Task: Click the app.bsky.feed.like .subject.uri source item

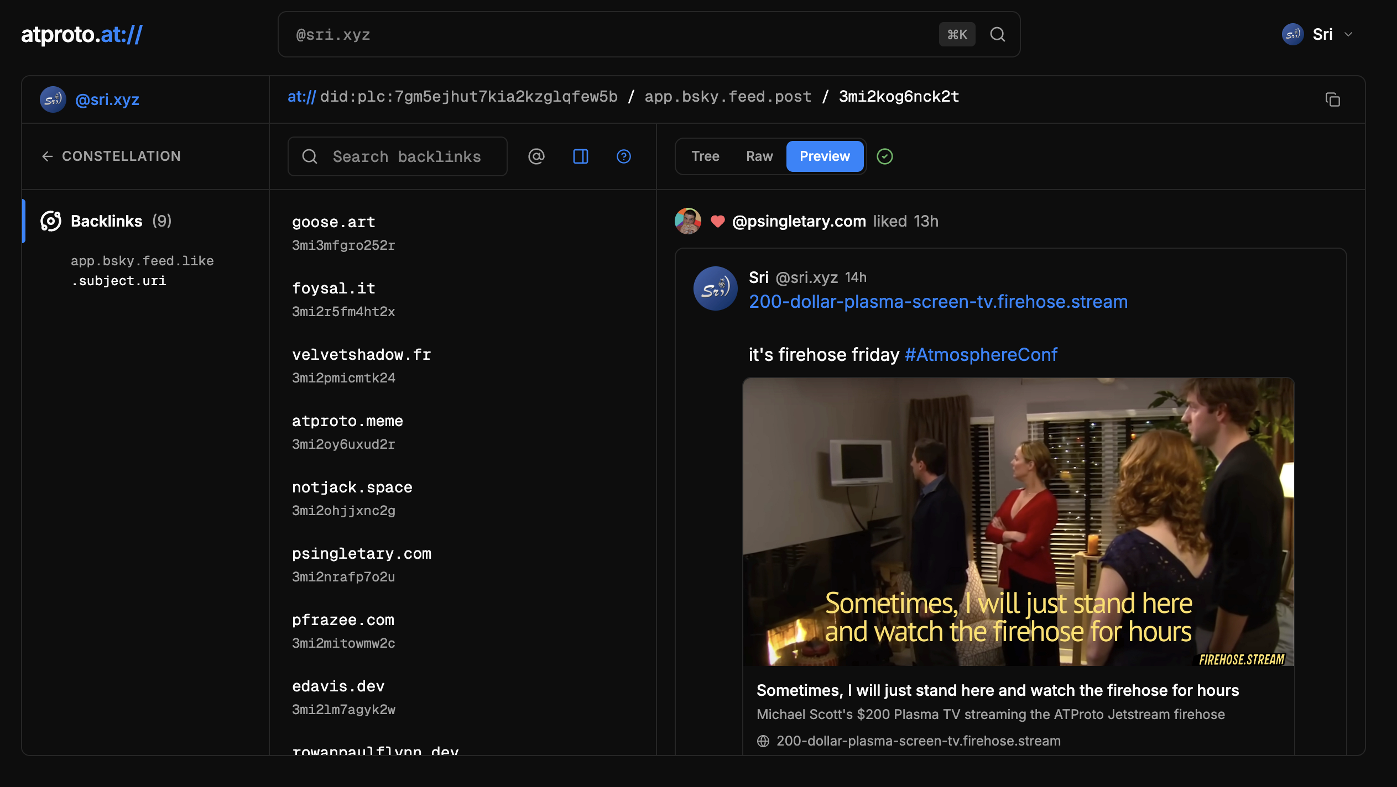Action: 142,271
